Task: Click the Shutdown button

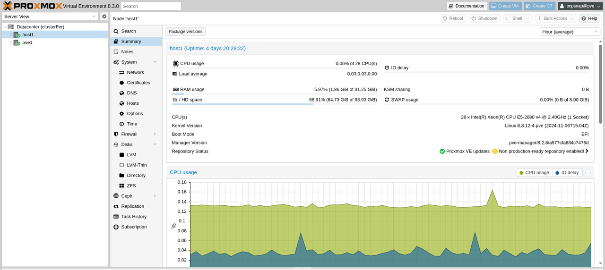Action: click(x=484, y=18)
